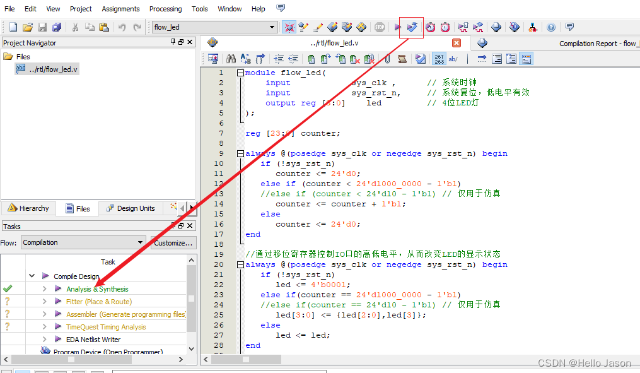
Task: Switch to the Hierarchy tab
Action: (28, 208)
